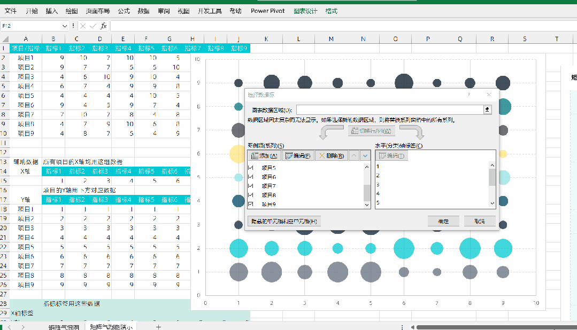Click series list scroll-up arrow
577x330 pixels.
366,167
